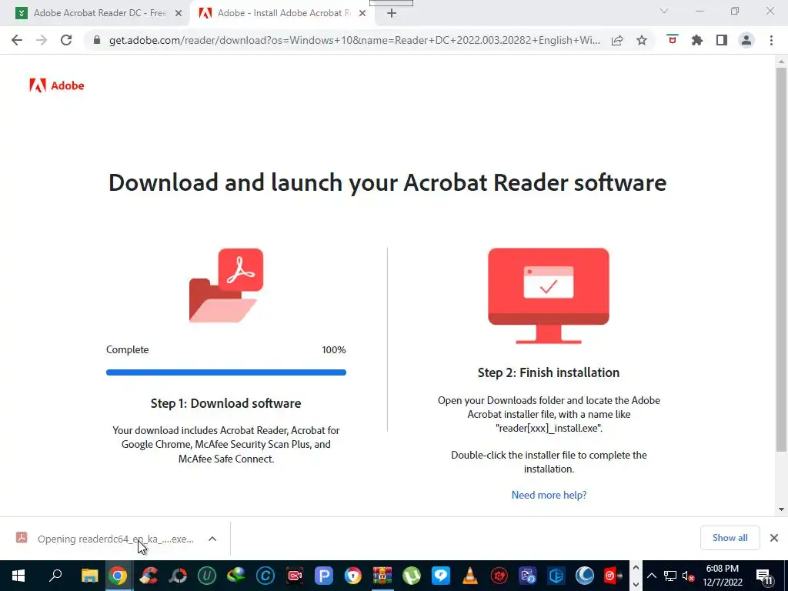Click the share this page icon

click(617, 40)
